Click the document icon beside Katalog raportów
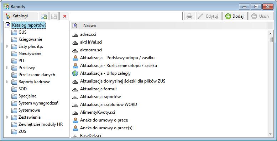The image size is (277, 141). pos(7,25)
